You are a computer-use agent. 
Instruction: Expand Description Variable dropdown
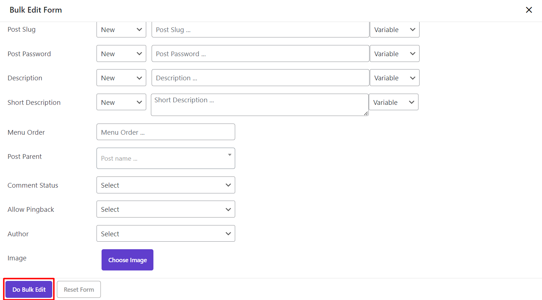(394, 78)
